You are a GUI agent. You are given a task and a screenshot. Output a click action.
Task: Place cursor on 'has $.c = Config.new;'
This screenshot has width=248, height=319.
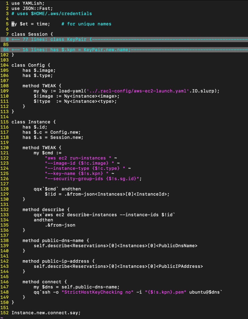click(x=51, y=132)
